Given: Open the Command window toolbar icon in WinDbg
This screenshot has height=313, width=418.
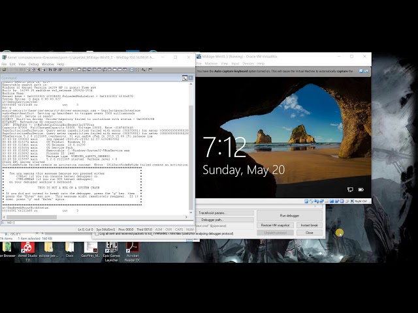Looking at the screenshot, I should tap(79, 70).
